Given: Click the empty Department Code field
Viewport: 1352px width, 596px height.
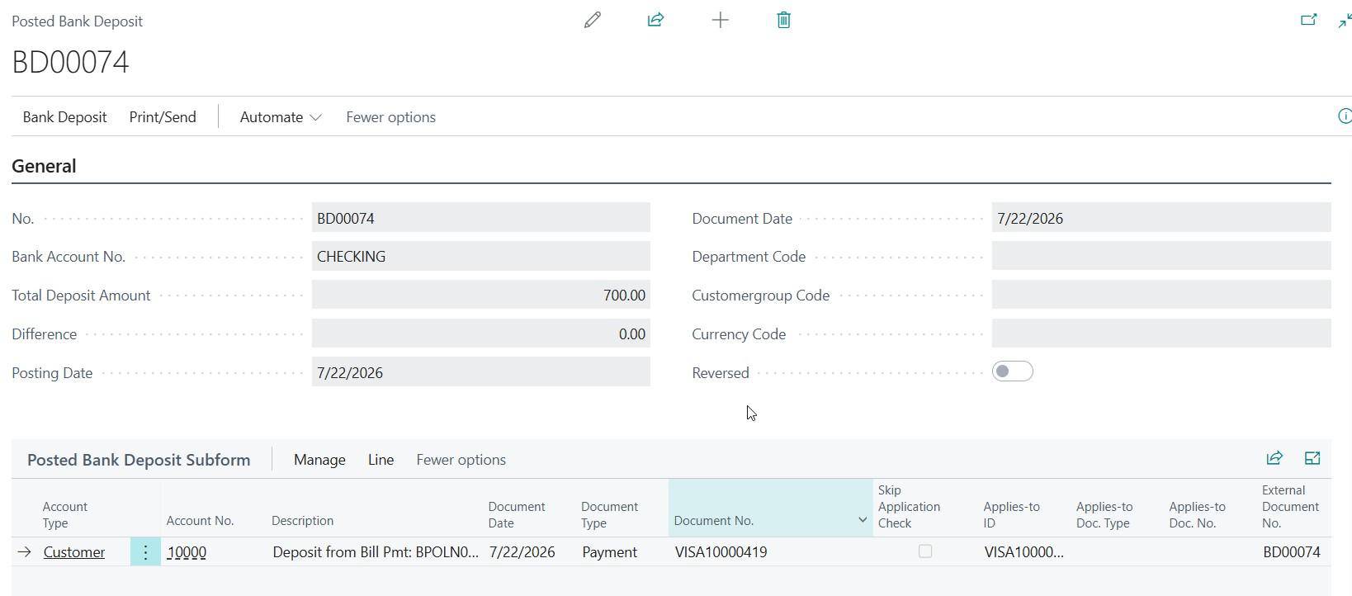Looking at the screenshot, I should coord(1161,257).
